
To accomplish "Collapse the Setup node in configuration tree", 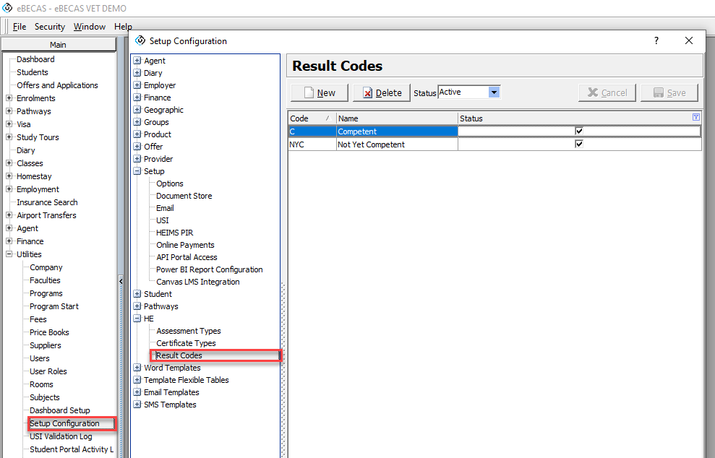I will point(137,171).
